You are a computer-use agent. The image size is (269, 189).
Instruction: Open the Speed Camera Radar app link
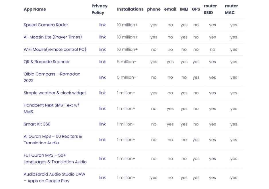[46, 25]
